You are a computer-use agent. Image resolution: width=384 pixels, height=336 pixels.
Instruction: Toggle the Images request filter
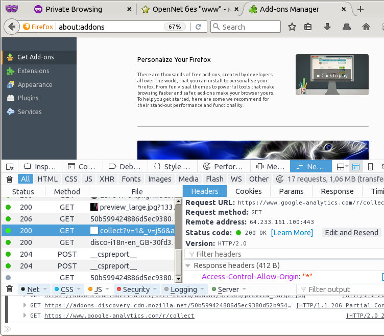[x=159, y=179]
